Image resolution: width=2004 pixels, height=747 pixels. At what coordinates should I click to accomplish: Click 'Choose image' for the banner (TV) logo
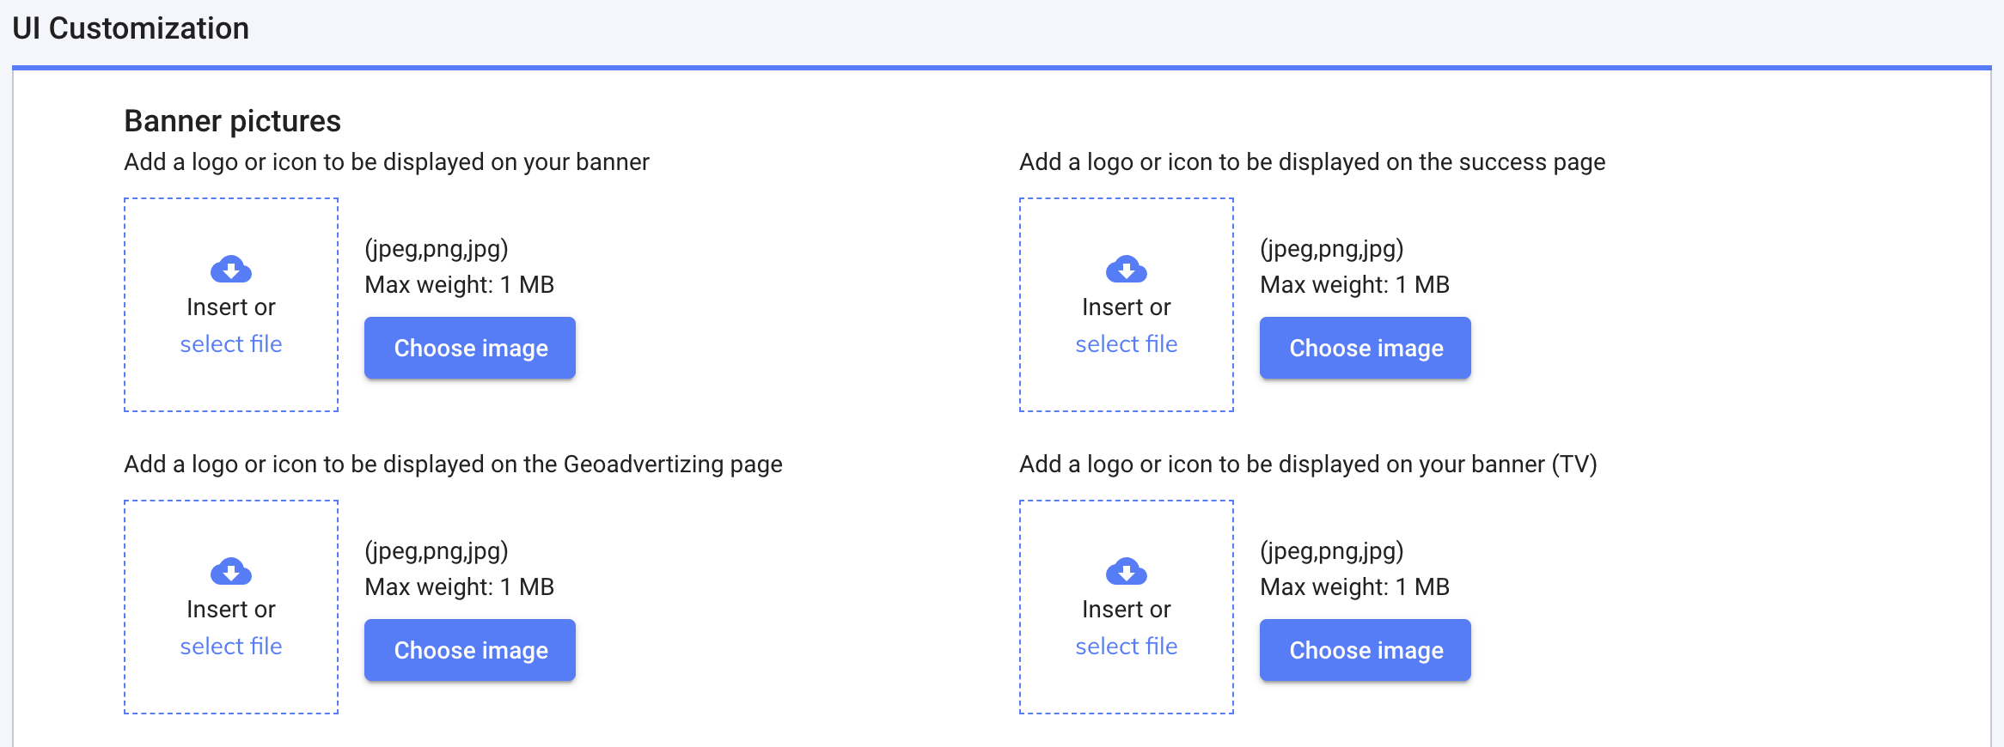1365,650
